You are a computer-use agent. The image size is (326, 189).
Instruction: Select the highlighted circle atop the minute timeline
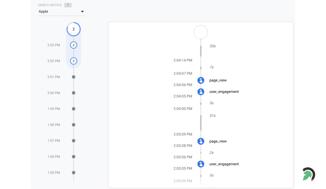point(73,29)
